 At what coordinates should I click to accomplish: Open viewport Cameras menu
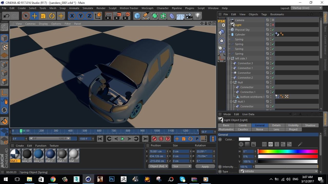(30, 24)
